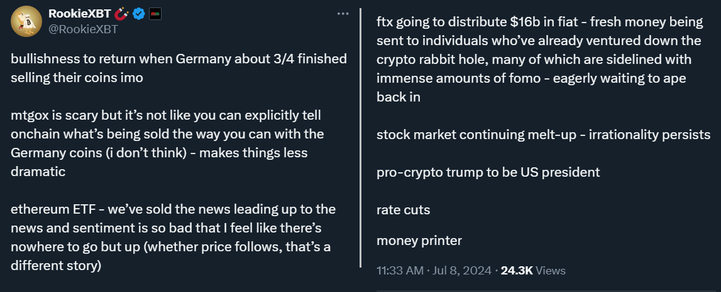Click the Jul 8, 2024 date
This screenshot has height=292, width=721.
[x=461, y=271]
